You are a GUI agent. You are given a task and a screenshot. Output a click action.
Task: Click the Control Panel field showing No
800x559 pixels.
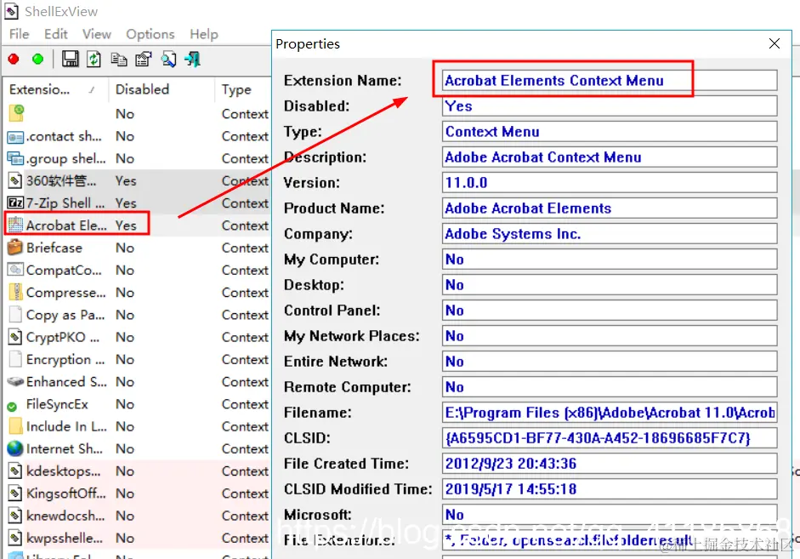tap(610, 311)
